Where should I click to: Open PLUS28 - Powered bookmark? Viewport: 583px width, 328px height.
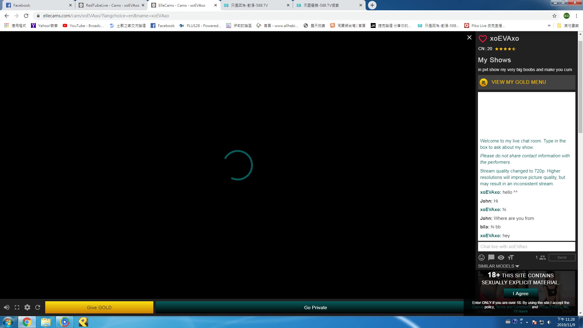(x=200, y=26)
